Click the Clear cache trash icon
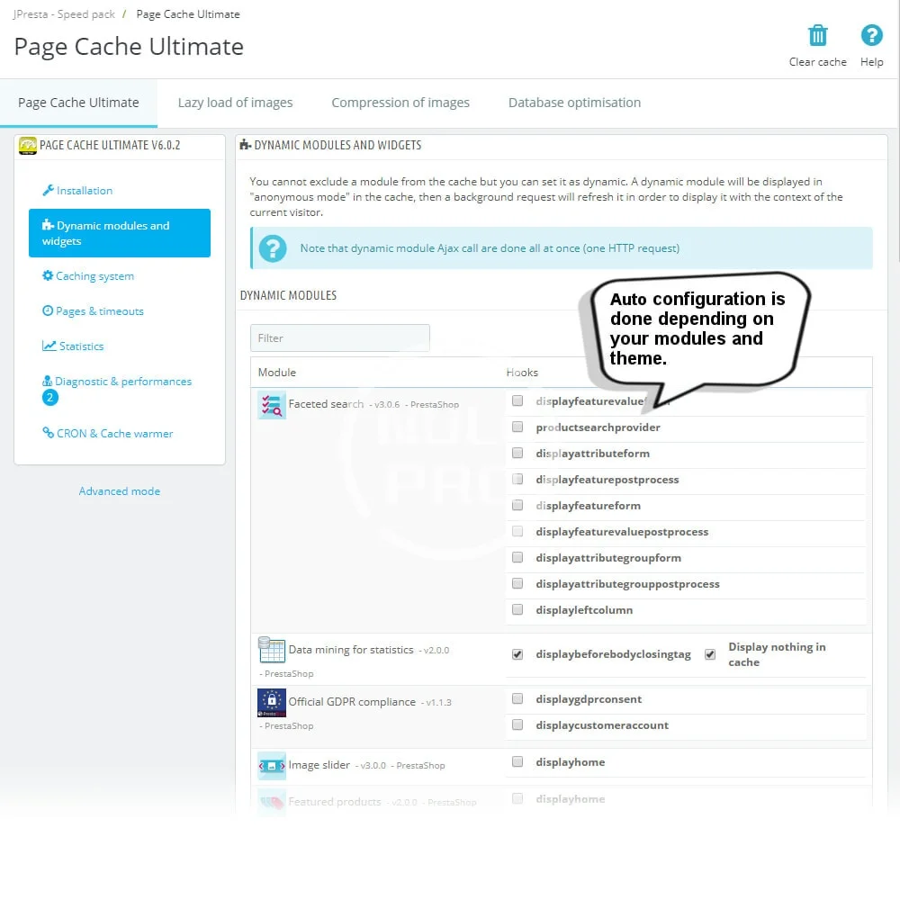Viewport: 900px width, 900px height. tap(817, 36)
